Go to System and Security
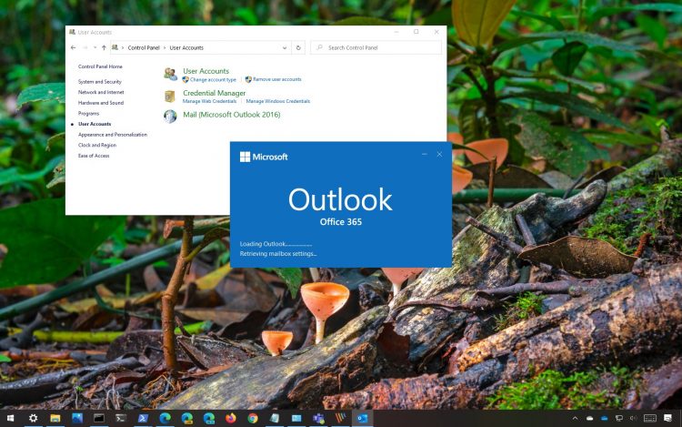Image resolution: width=682 pixels, height=427 pixels. pyautogui.click(x=100, y=81)
